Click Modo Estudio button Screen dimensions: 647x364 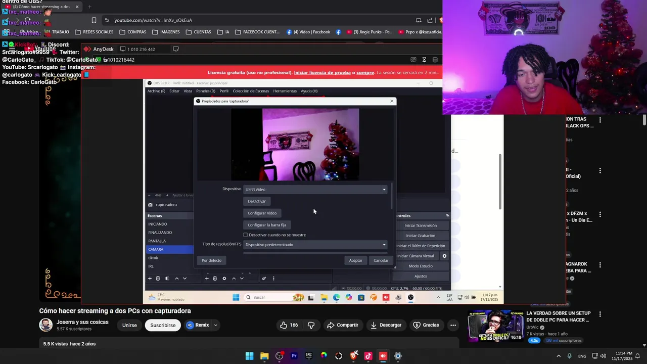coord(421,266)
